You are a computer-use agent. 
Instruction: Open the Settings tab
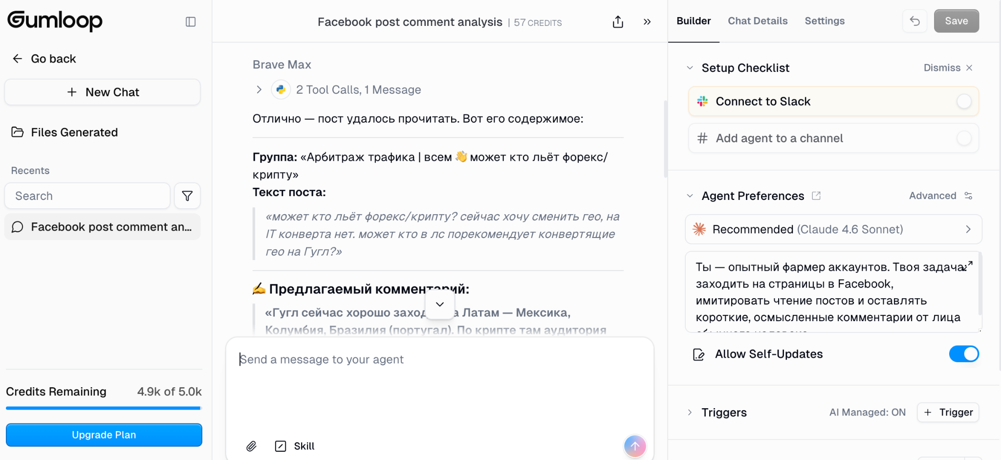pos(825,21)
